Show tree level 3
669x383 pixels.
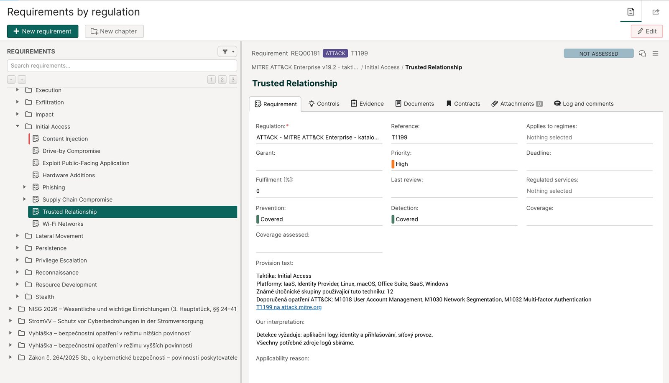click(x=233, y=79)
